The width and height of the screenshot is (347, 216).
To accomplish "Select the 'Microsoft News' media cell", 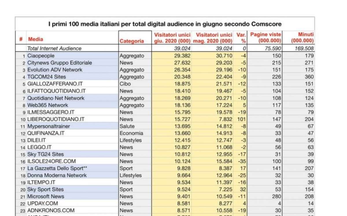I will click(46, 196).
